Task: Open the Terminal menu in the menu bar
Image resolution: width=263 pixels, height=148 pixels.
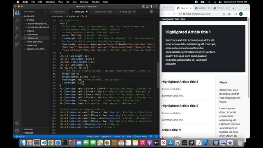Action: point(84,2)
